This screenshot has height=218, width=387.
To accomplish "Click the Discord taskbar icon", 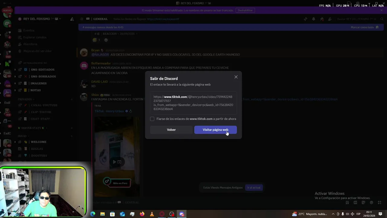I will point(182,214).
